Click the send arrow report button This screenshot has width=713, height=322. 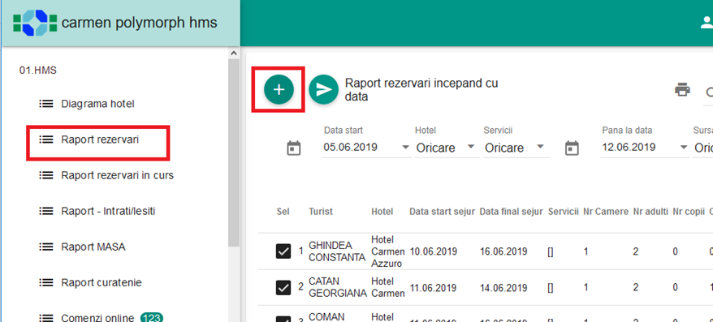pos(323,89)
